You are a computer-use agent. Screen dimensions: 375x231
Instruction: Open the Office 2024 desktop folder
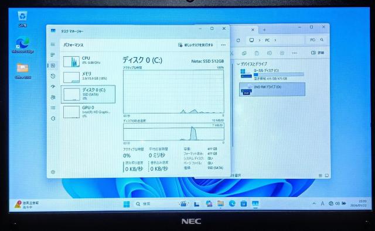pyautogui.click(x=23, y=71)
